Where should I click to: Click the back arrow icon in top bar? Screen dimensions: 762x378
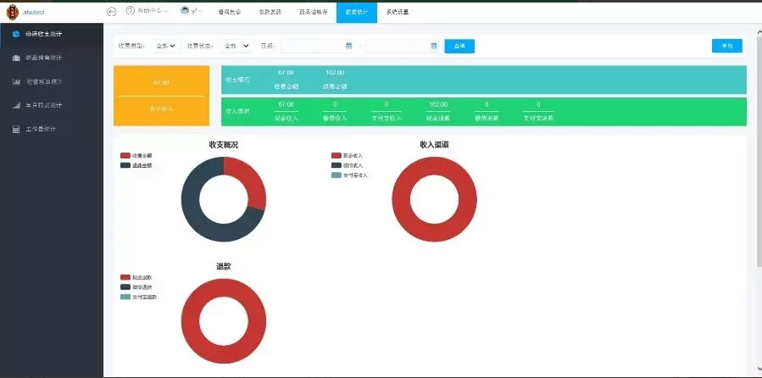coord(112,12)
